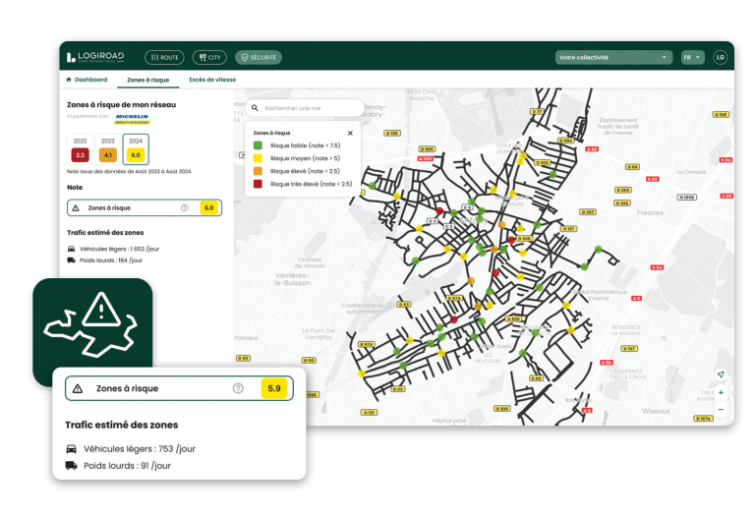The image size is (755, 518).
Task: Click the popup card warning triangle icon
Action: pyautogui.click(x=78, y=388)
